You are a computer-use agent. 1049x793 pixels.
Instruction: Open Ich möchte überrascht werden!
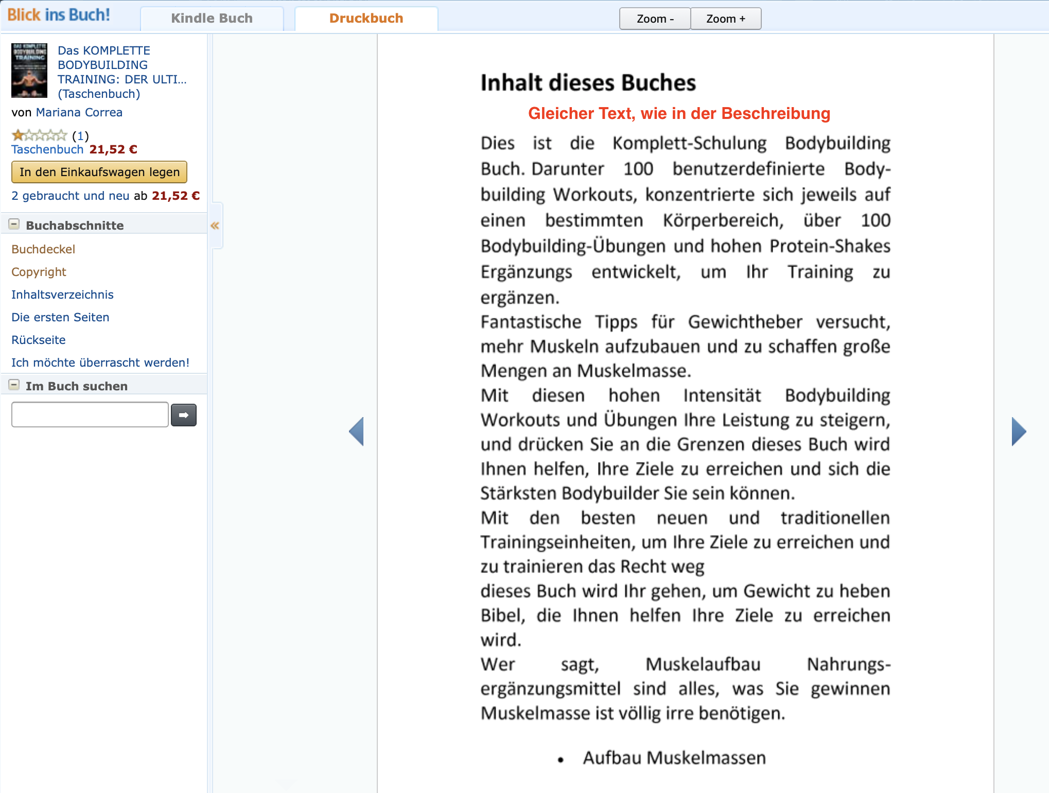[x=100, y=363]
